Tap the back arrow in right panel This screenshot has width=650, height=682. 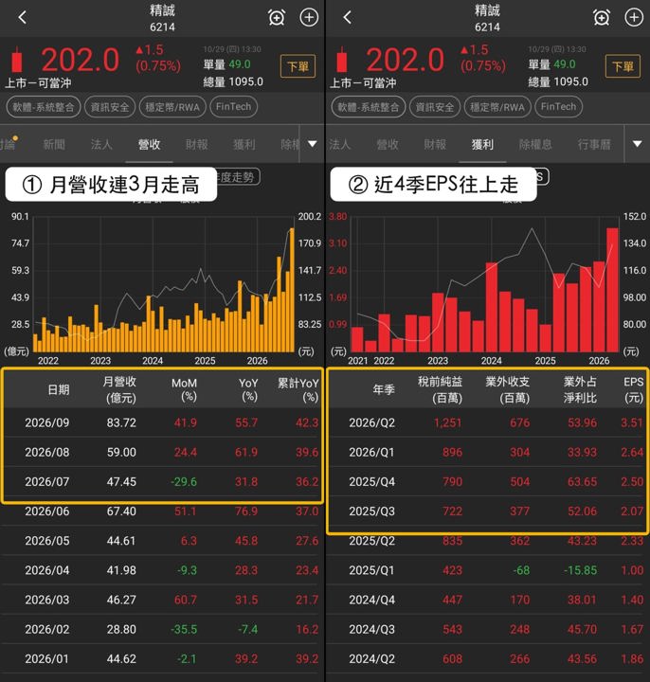[x=347, y=17]
